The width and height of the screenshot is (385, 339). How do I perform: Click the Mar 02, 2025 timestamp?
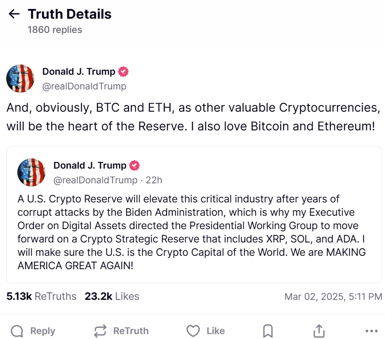click(333, 296)
